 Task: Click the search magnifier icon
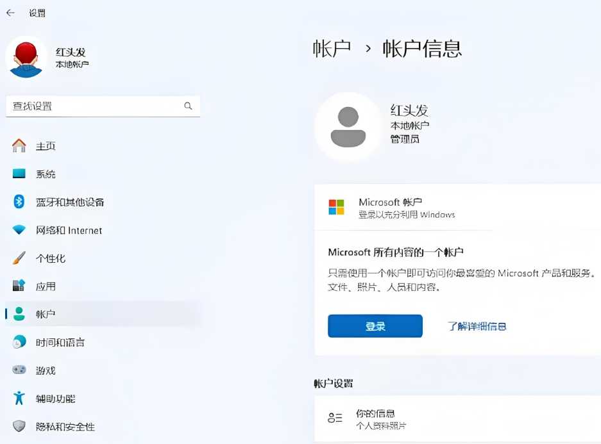click(188, 106)
